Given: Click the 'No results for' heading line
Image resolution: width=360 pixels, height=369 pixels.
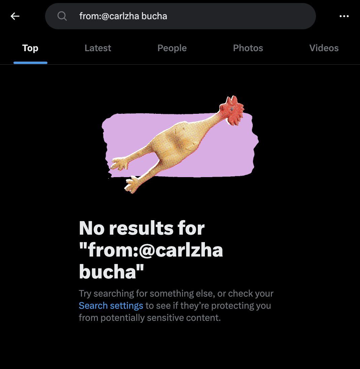Looking at the screenshot, I should (142, 228).
